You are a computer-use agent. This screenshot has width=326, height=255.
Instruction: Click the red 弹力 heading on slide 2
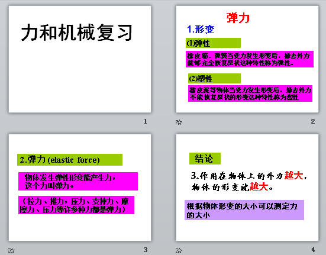[238, 18]
